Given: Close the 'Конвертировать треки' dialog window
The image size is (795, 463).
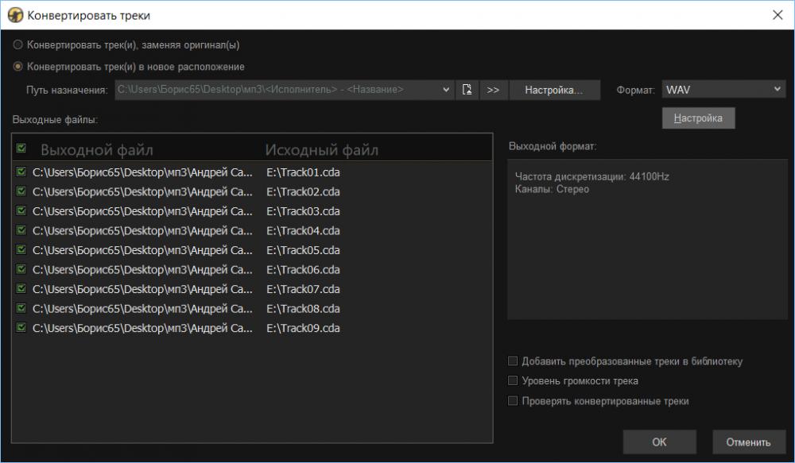Looking at the screenshot, I should click(x=778, y=15).
